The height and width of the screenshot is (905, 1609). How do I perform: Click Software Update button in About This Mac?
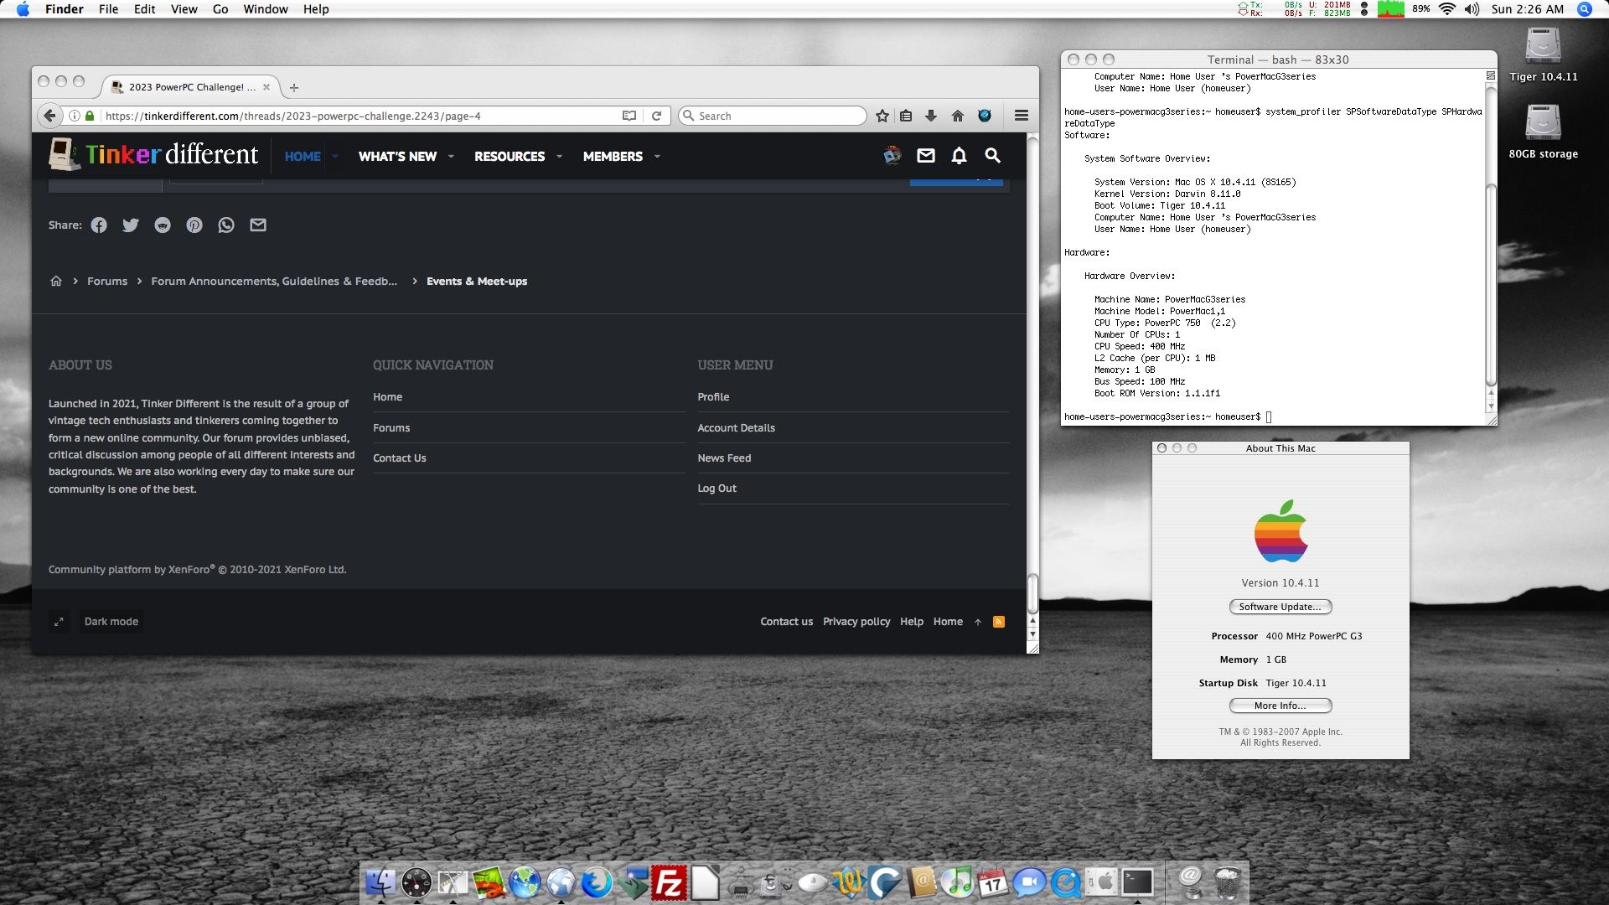click(1280, 607)
